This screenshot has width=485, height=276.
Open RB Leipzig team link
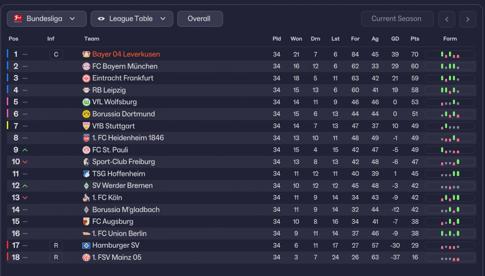point(109,90)
